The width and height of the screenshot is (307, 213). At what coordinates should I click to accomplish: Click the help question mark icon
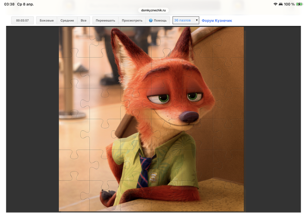point(151,21)
